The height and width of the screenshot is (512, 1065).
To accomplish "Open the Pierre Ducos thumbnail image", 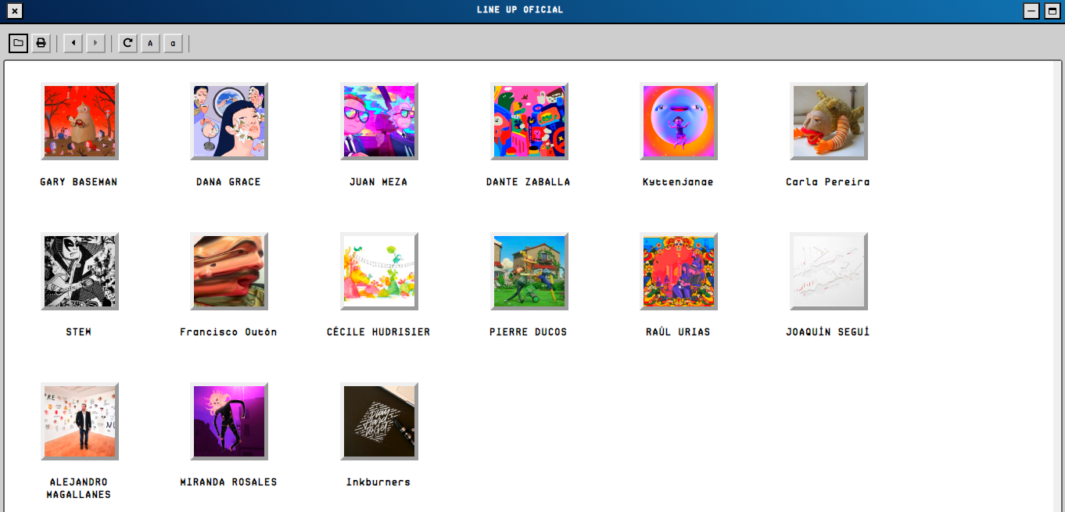I will (x=529, y=271).
